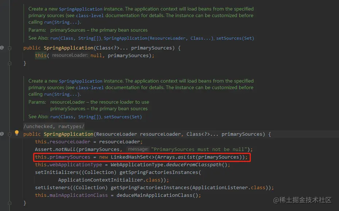This screenshot has width=339, height=211.
Task: Click the "PrimarySources must not be null" string
Action: [x=199, y=149]
